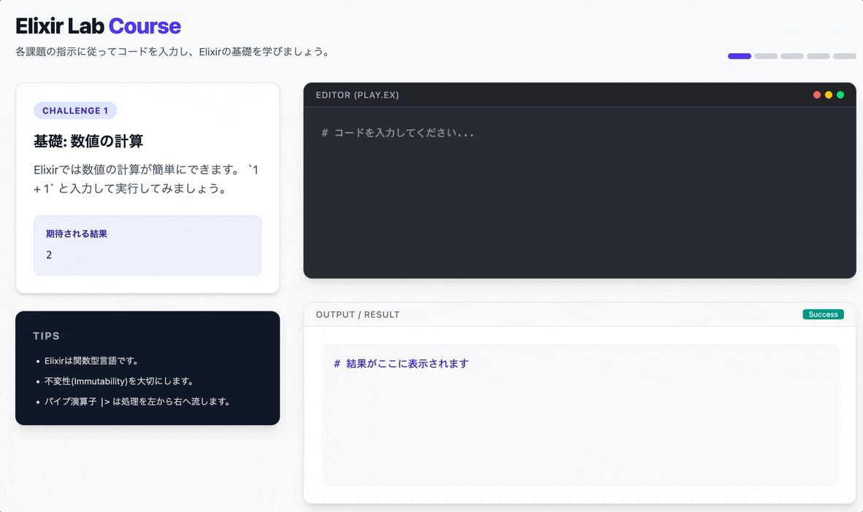863x512 pixels.
Task: Select the CHALLENGE 1 badge
Action: (75, 110)
